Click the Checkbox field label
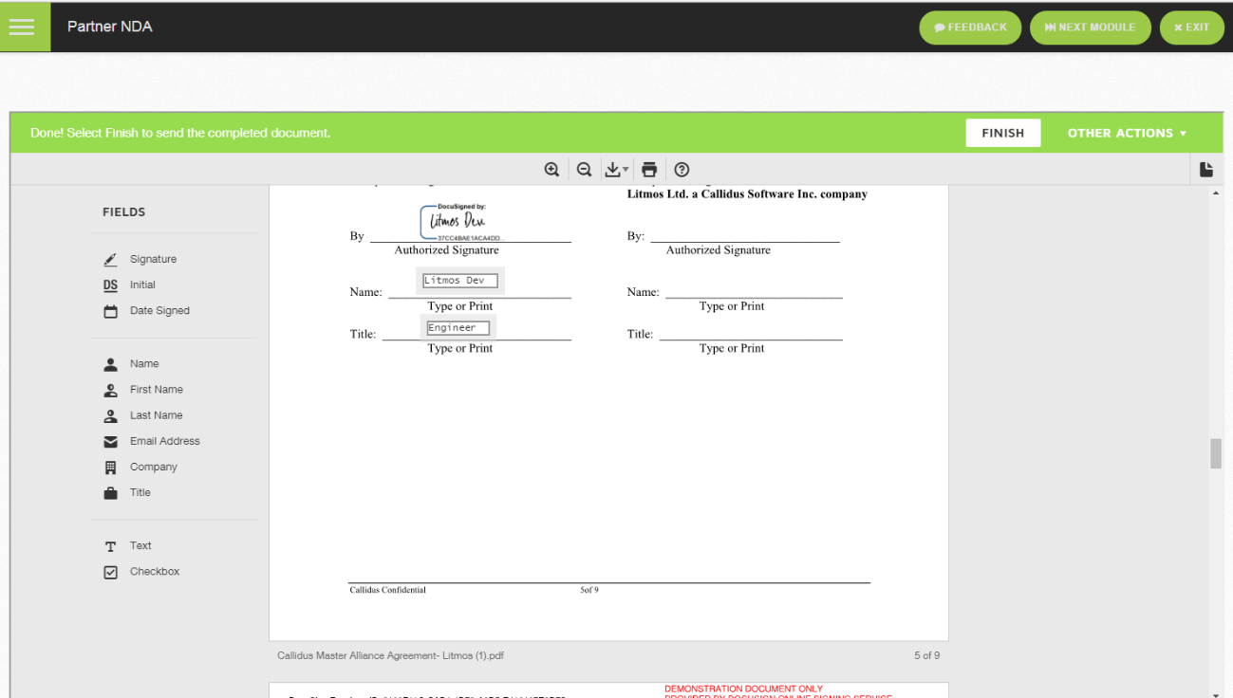The width and height of the screenshot is (1233, 698). [x=155, y=571]
